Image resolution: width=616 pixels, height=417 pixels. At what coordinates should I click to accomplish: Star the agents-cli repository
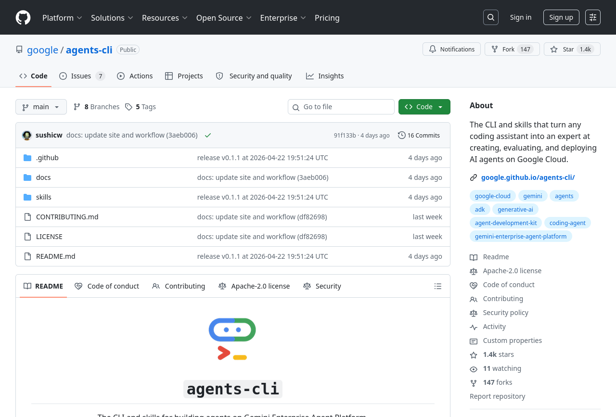tap(572, 49)
